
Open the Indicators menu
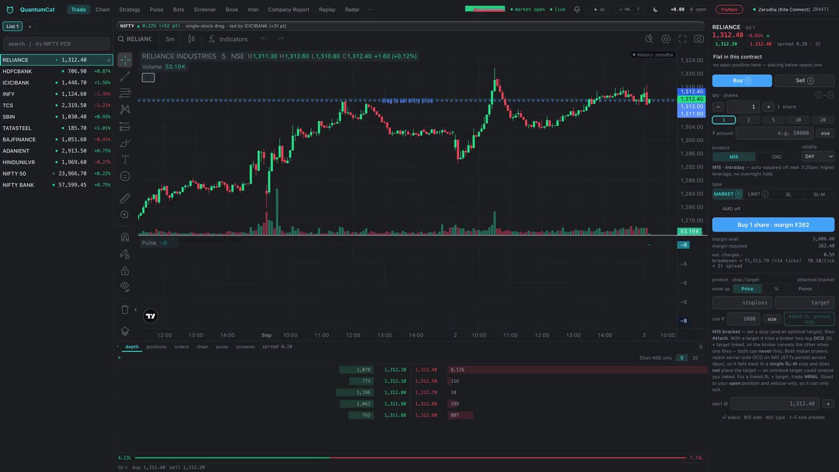(228, 39)
